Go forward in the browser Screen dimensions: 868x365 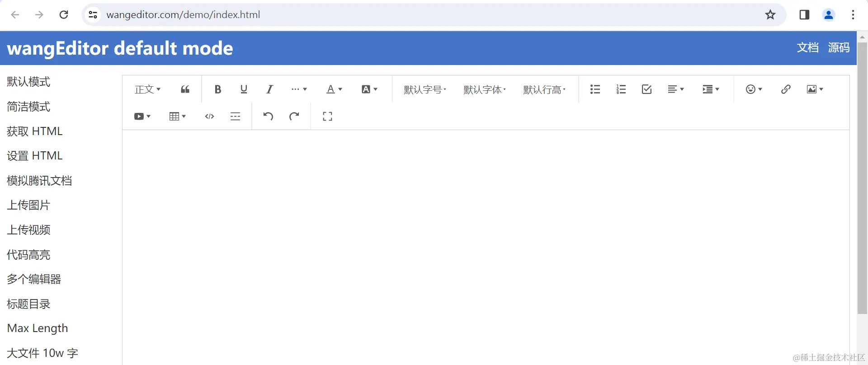point(39,15)
